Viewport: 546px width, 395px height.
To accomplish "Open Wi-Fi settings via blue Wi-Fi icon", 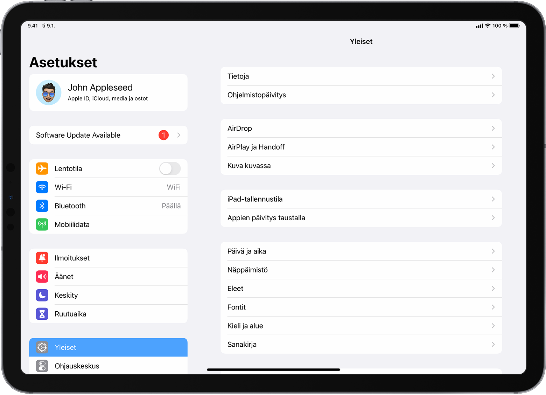I will coord(42,187).
